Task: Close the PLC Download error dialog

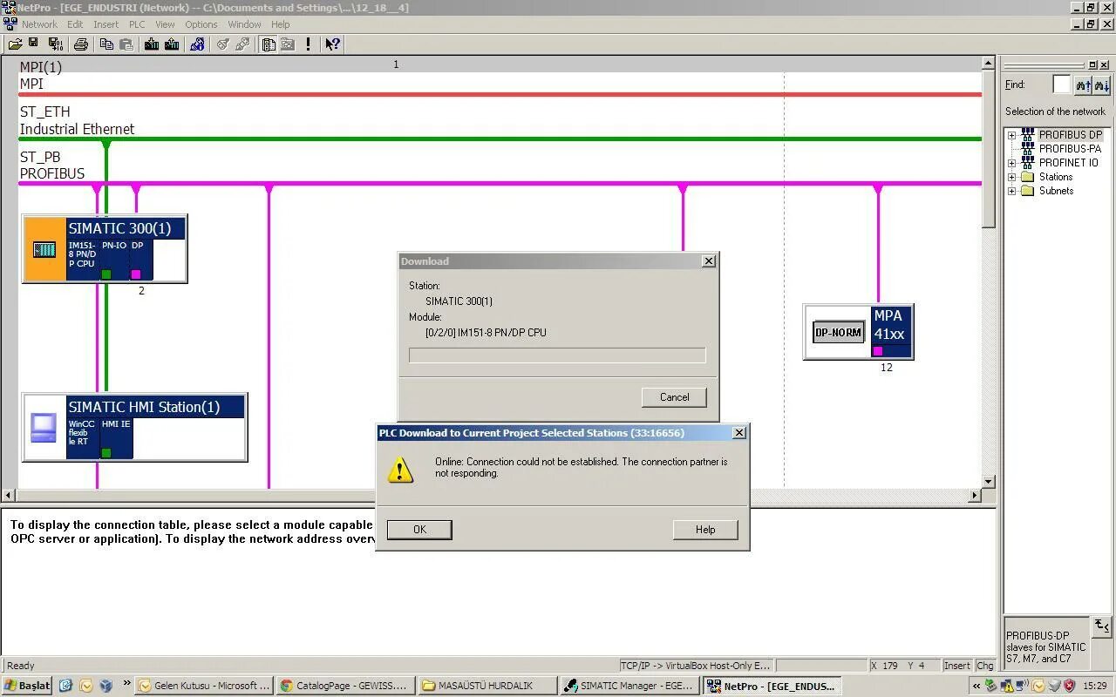Action: (x=739, y=433)
